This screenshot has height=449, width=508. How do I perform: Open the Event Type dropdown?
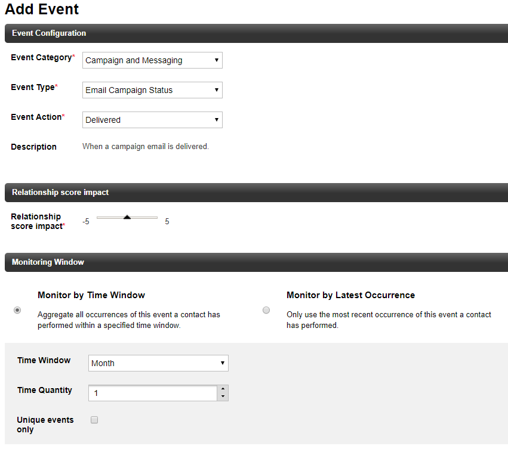pyautogui.click(x=152, y=90)
